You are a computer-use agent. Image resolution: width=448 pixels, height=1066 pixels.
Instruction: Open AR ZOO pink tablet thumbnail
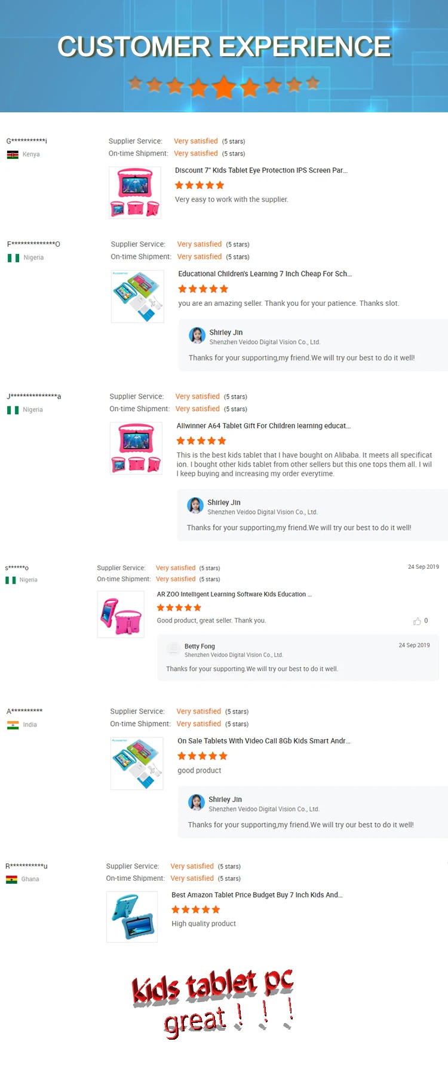121,614
